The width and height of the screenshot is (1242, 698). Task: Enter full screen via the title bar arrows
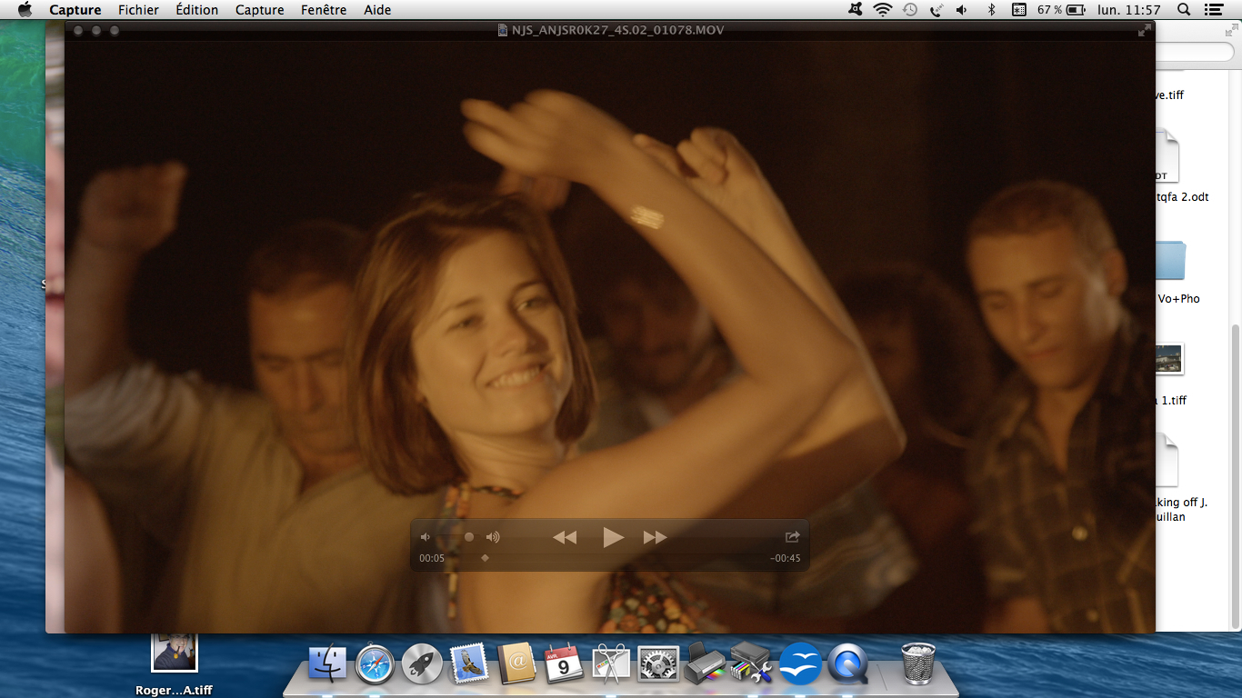(x=1144, y=30)
